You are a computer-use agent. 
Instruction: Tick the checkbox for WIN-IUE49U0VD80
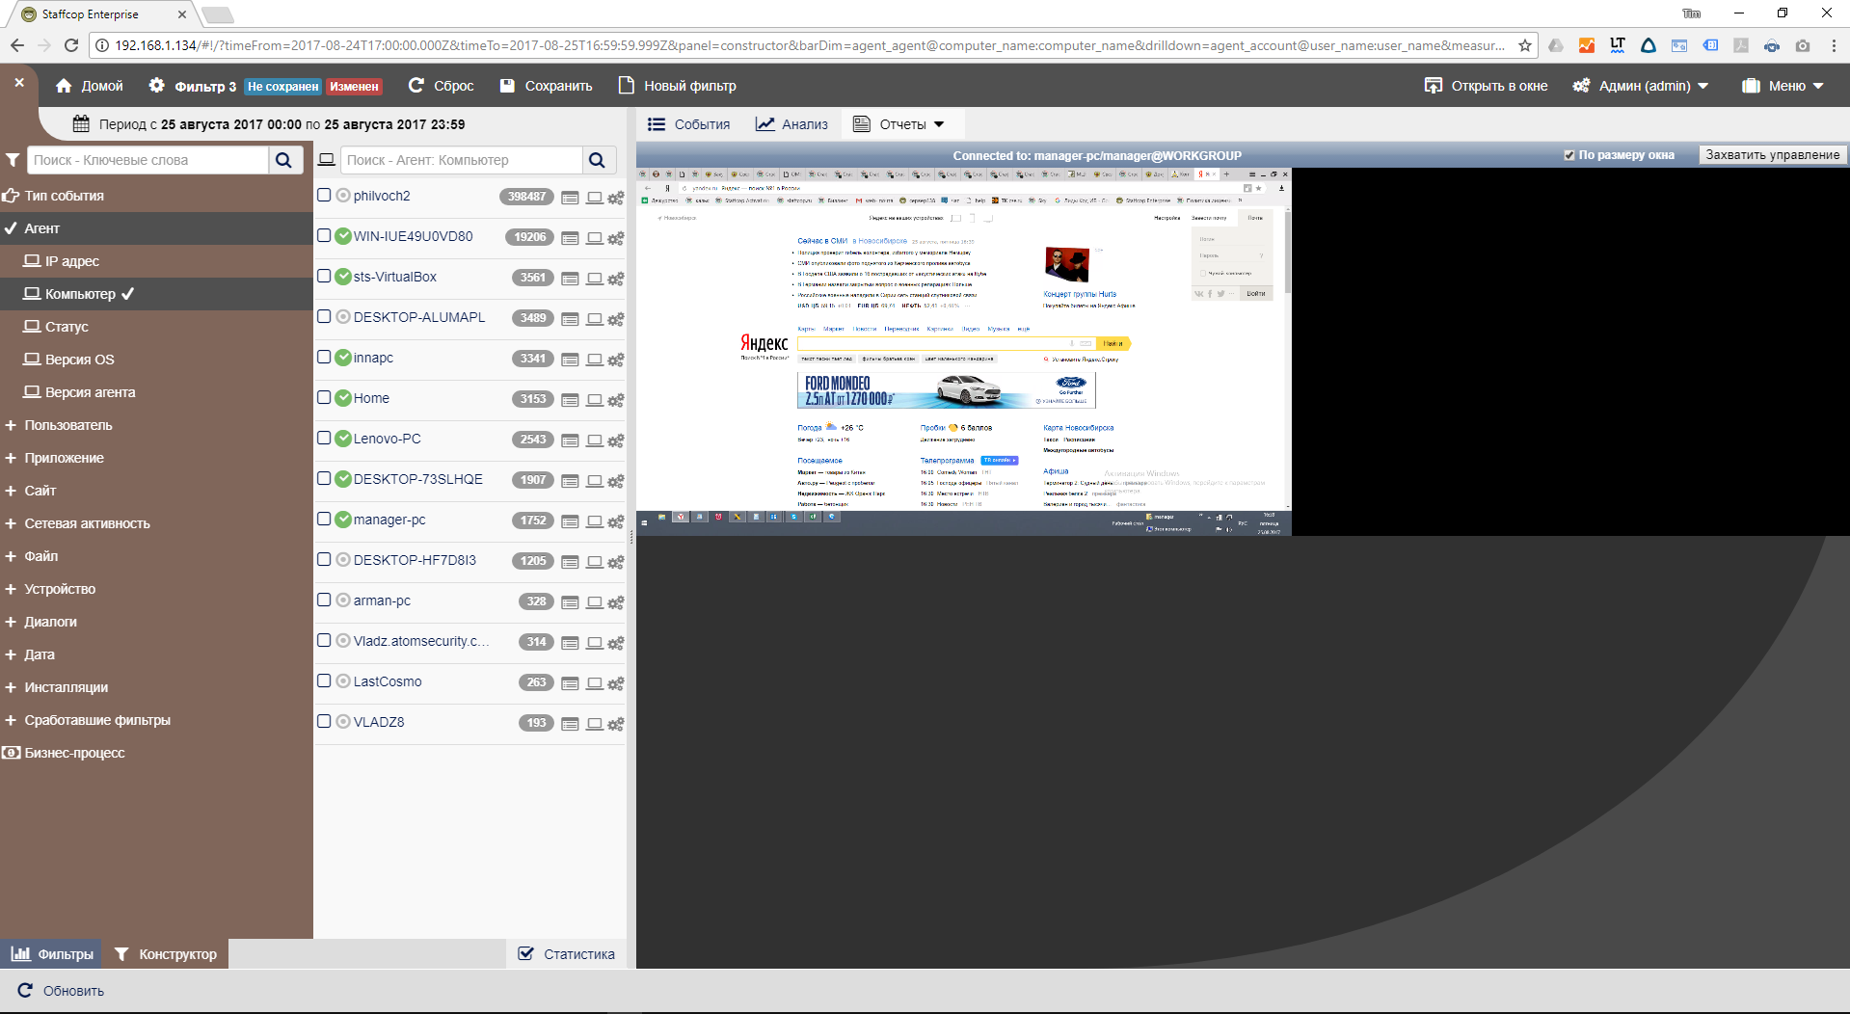[325, 235]
